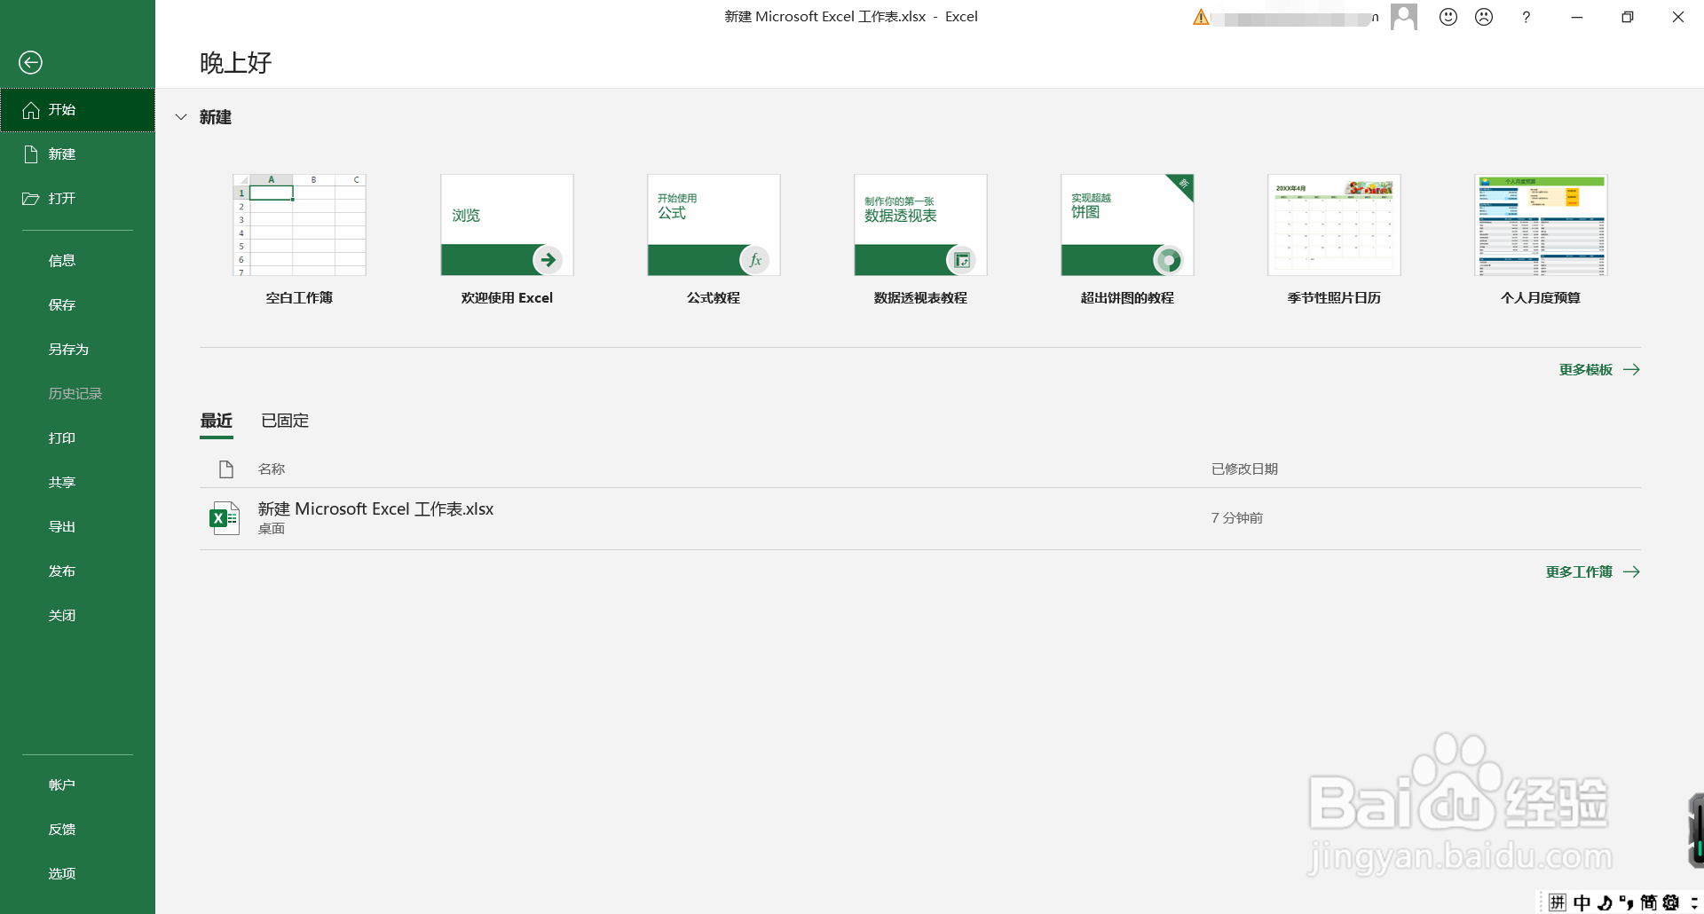
Task: Open the 数据透视表教程 template
Action: click(x=920, y=240)
